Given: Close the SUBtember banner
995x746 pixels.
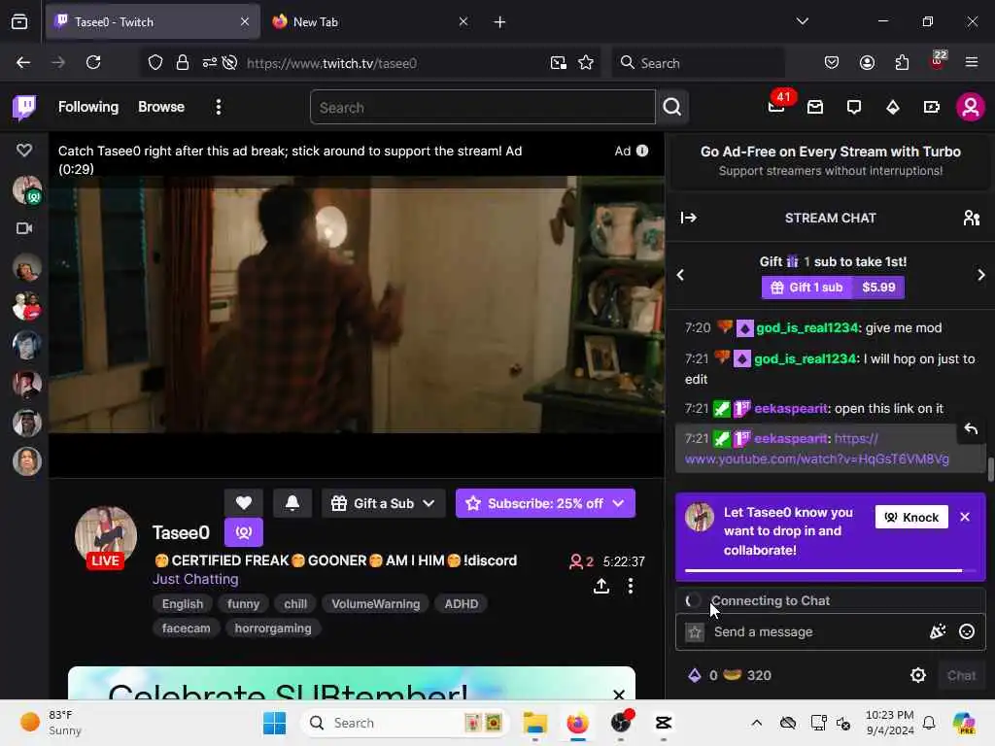Looking at the screenshot, I should pos(619,694).
